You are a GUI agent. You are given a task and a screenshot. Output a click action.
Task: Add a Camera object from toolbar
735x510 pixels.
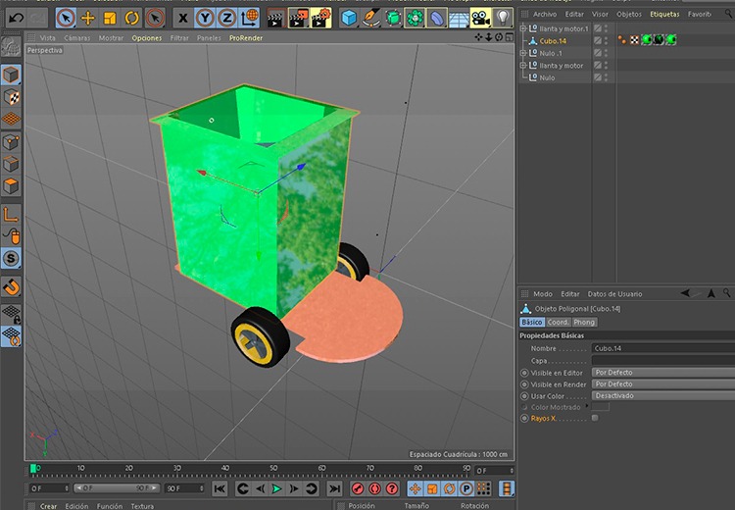(480, 17)
